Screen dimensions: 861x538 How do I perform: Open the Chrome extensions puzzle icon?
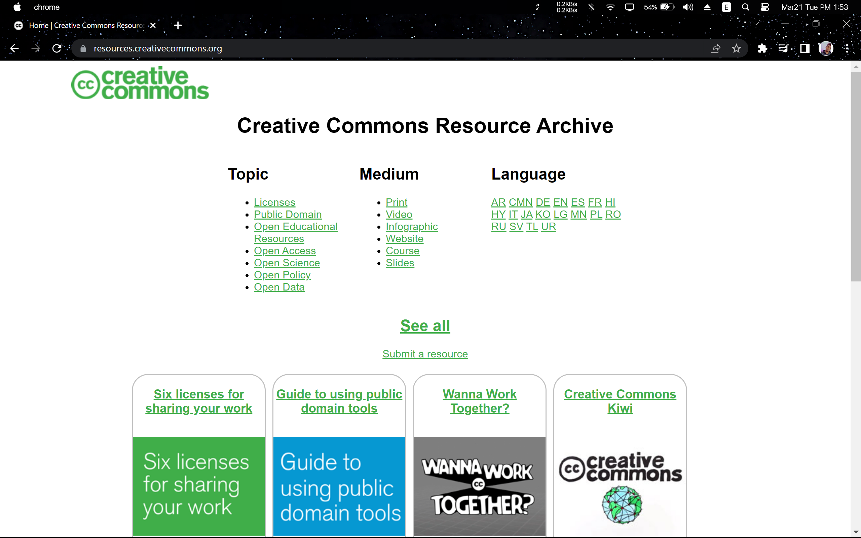(x=762, y=48)
